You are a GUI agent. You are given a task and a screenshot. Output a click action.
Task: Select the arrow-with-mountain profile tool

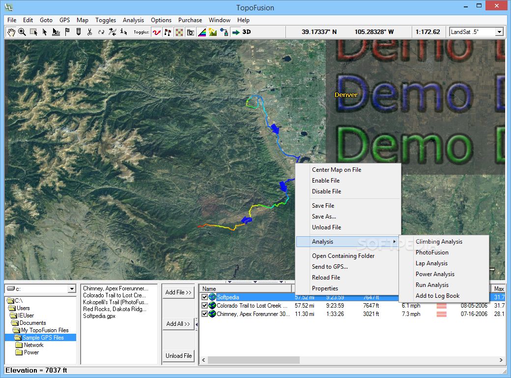(x=56, y=32)
